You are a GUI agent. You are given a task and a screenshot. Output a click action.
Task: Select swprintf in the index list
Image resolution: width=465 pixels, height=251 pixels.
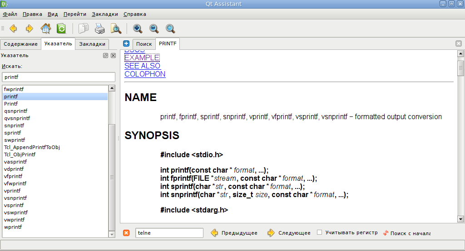55,140
